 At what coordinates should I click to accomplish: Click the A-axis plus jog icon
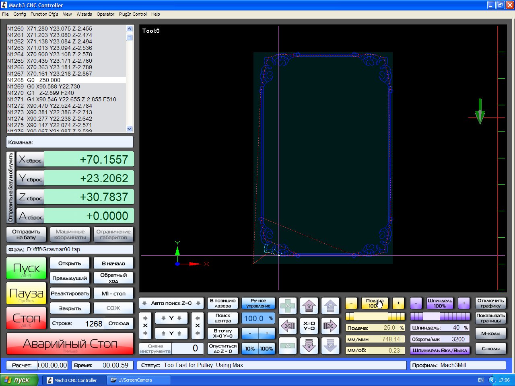point(288,306)
